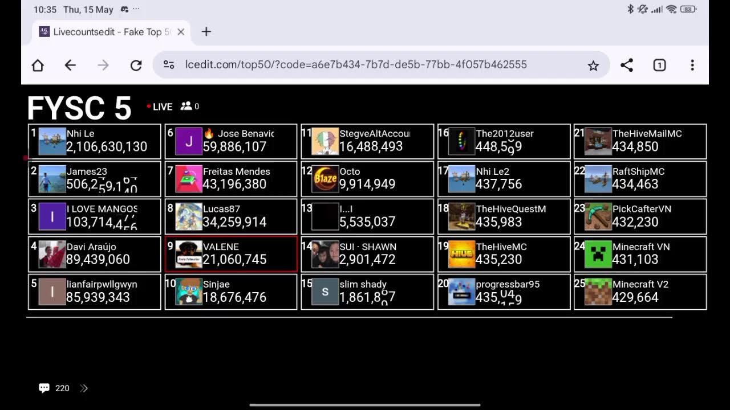The image size is (730, 410).
Task: Tap the muted notification bell icon
Action: pos(643,9)
